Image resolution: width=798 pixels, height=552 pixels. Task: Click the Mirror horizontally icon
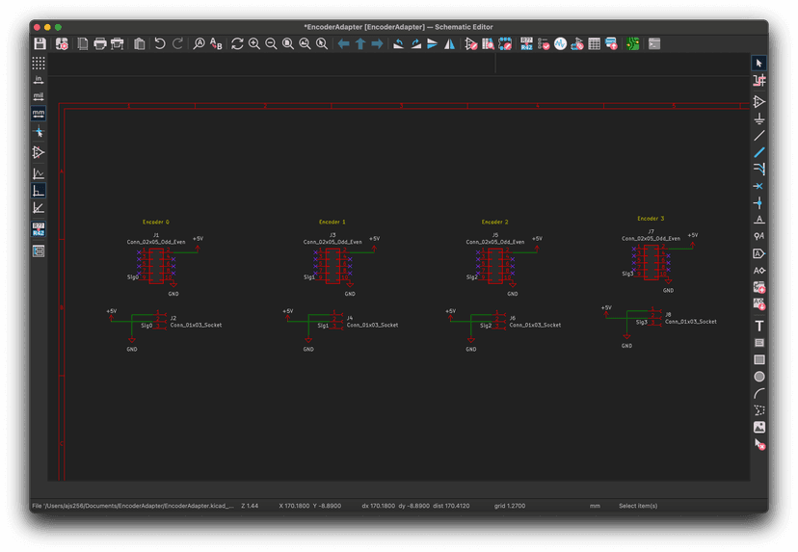click(450, 44)
